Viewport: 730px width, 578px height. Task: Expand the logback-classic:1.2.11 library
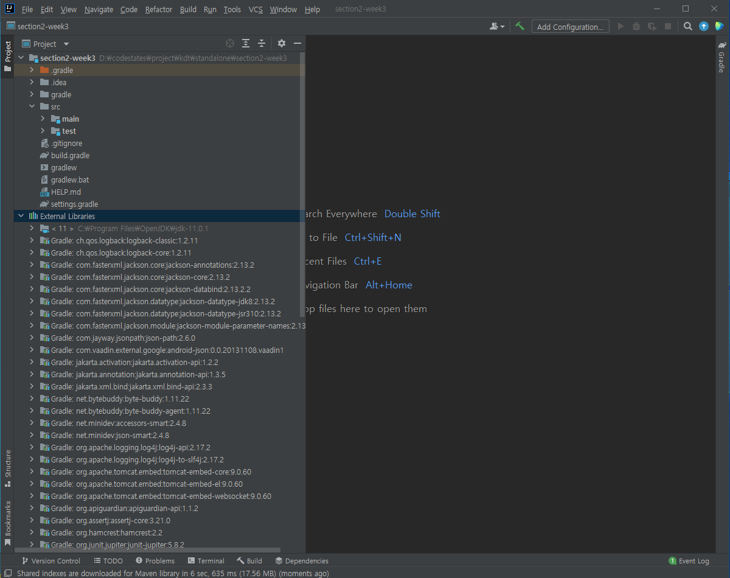pyautogui.click(x=32, y=240)
